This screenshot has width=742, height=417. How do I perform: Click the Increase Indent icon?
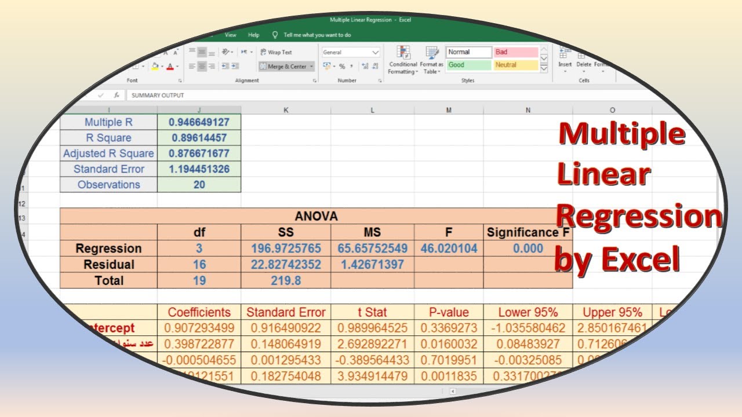pyautogui.click(x=237, y=67)
